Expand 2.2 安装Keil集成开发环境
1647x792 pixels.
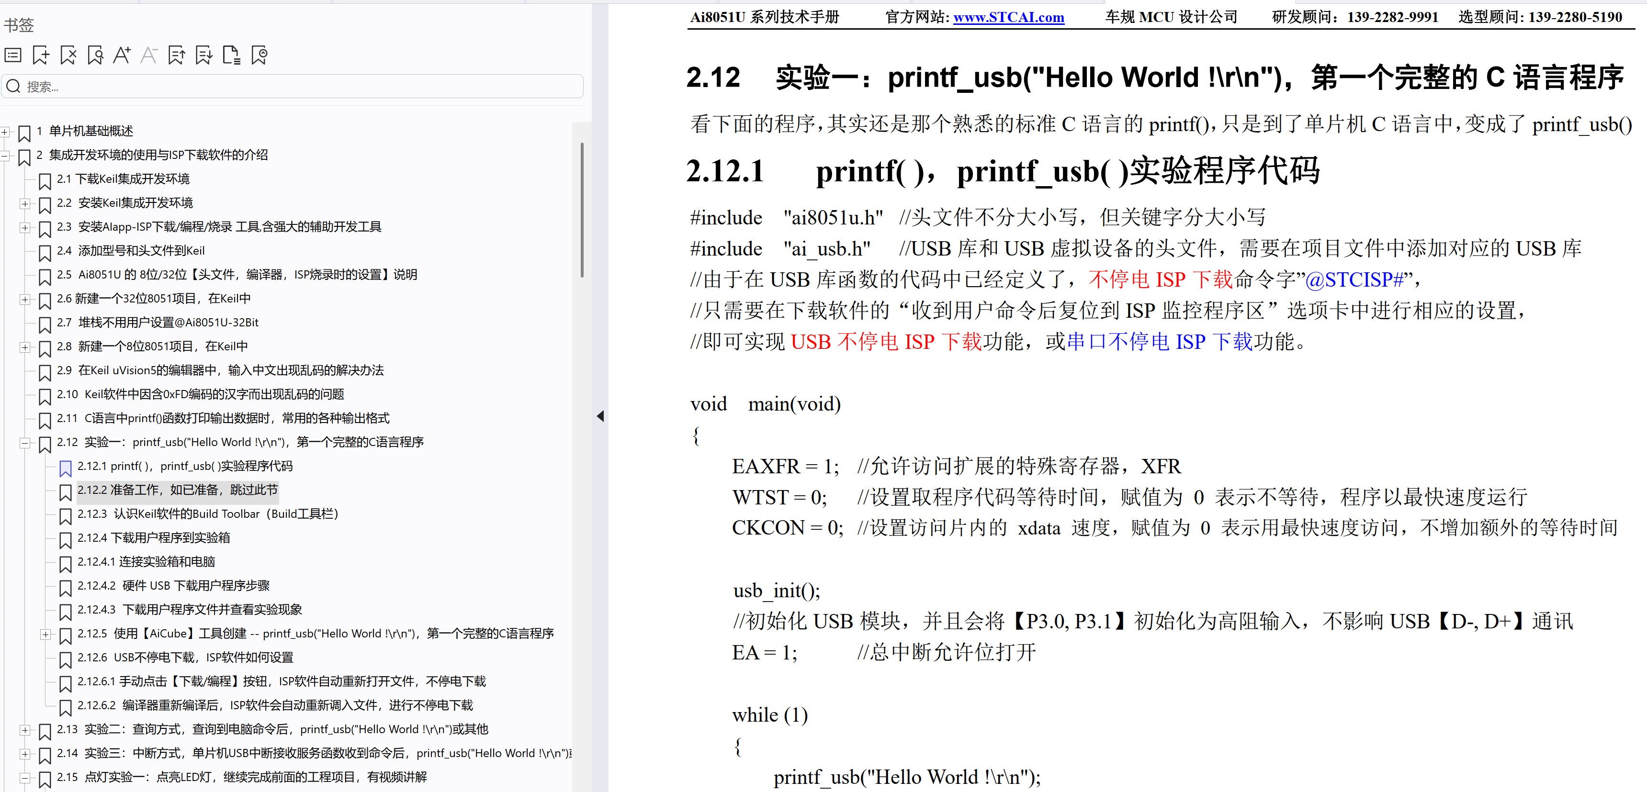pyautogui.click(x=25, y=203)
